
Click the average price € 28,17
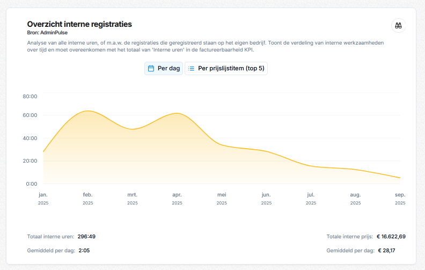pyautogui.click(x=386, y=251)
